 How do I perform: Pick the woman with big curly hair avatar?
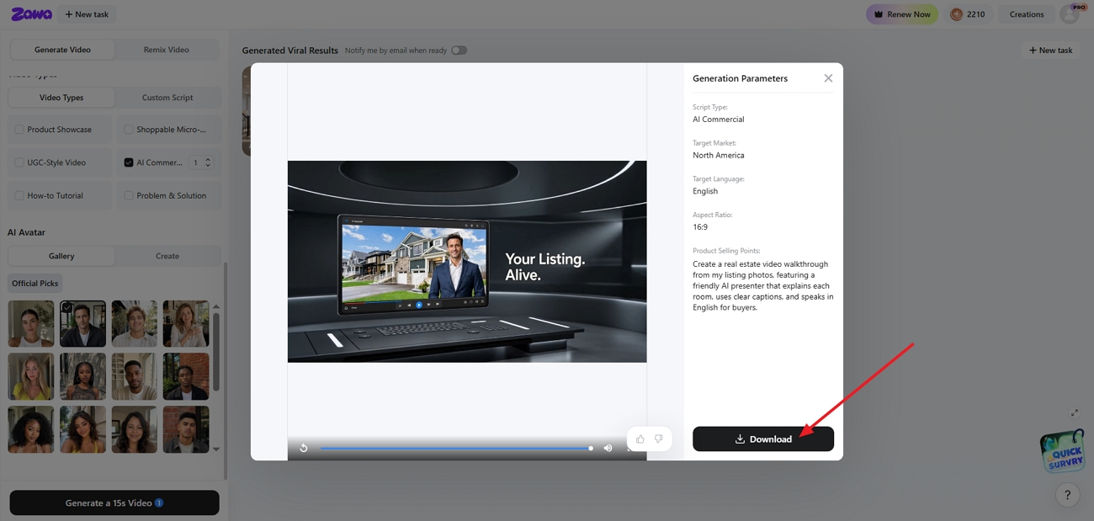point(31,429)
